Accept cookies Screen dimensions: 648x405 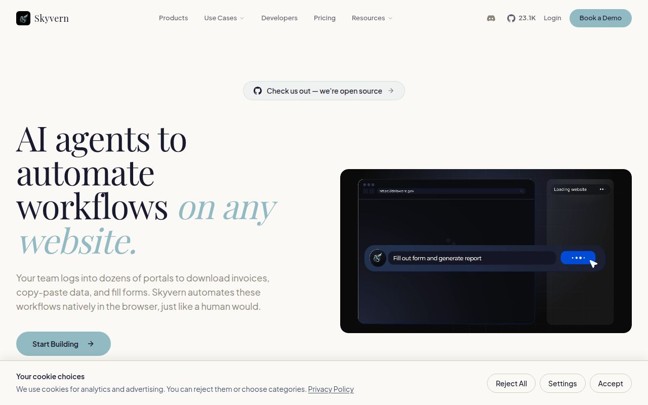[611, 383]
